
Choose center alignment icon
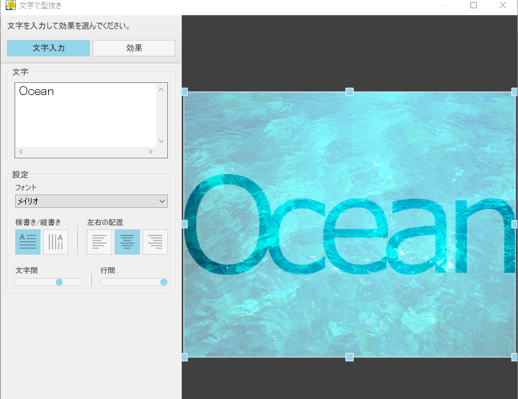127,242
